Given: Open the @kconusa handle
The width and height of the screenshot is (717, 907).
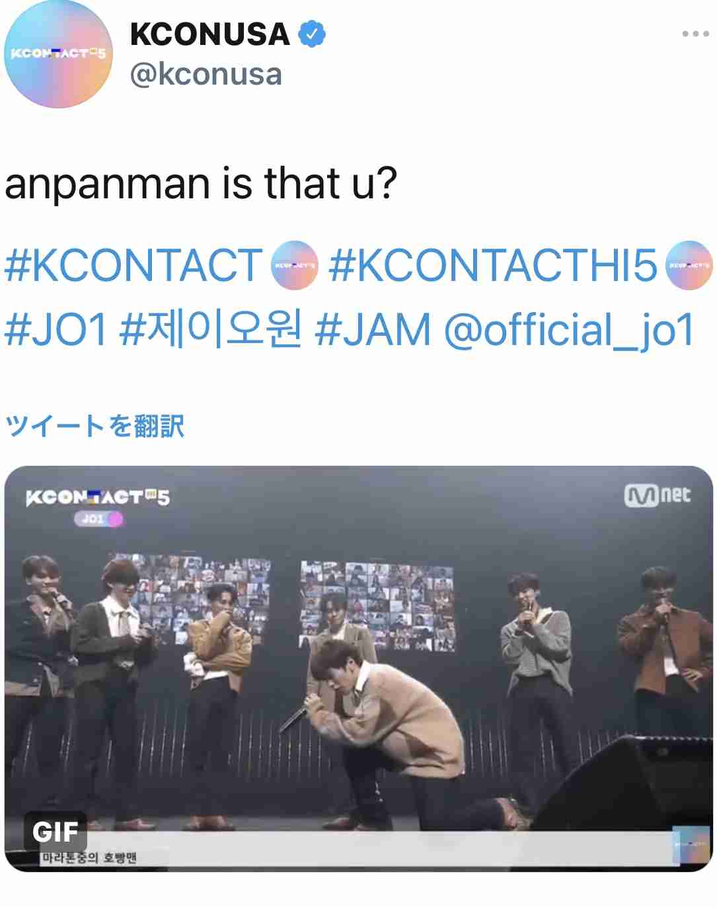Looking at the screenshot, I should coord(206,74).
